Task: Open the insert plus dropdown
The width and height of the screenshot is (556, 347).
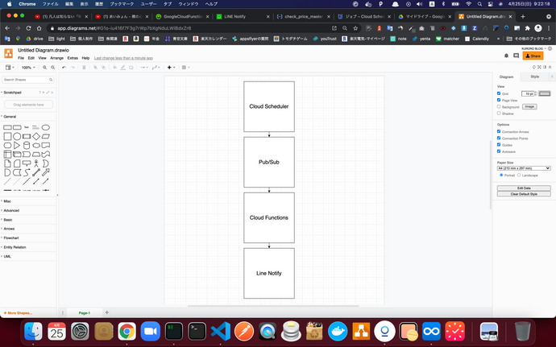Action: click(x=172, y=68)
